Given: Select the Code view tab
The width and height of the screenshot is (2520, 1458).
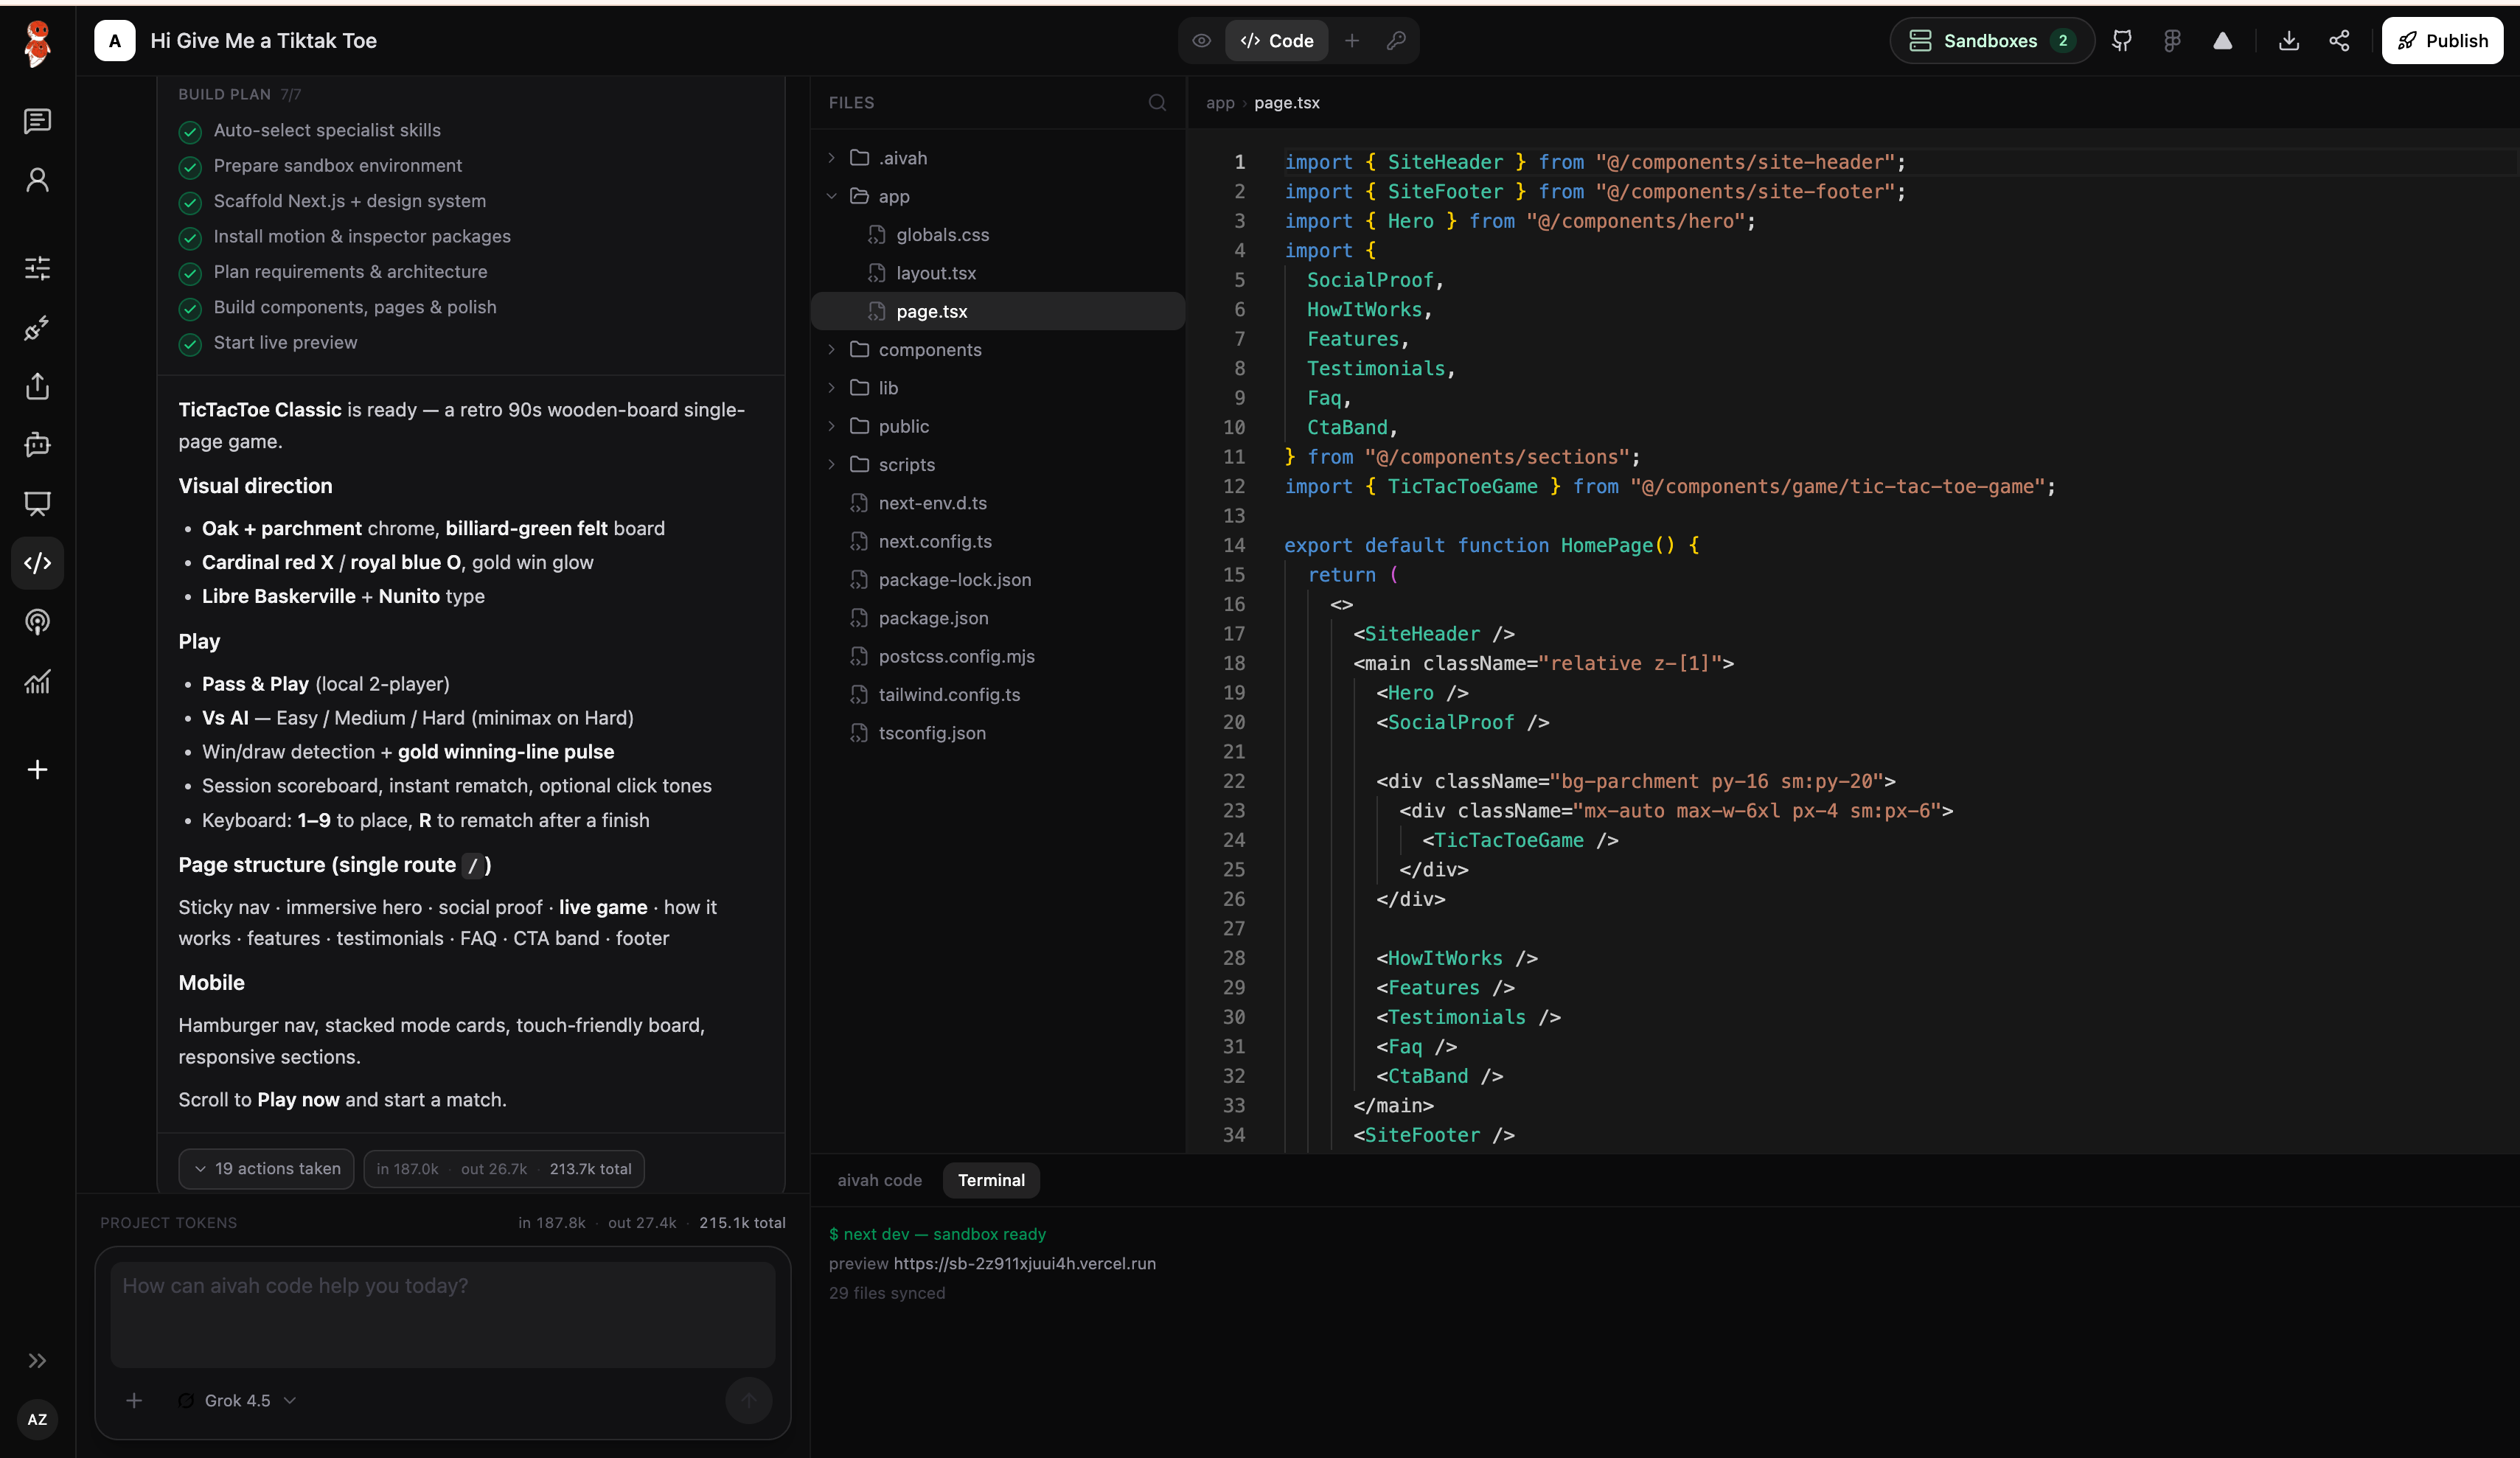Looking at the screenshot, I should pyautogui.click(x=1277, y=41).
